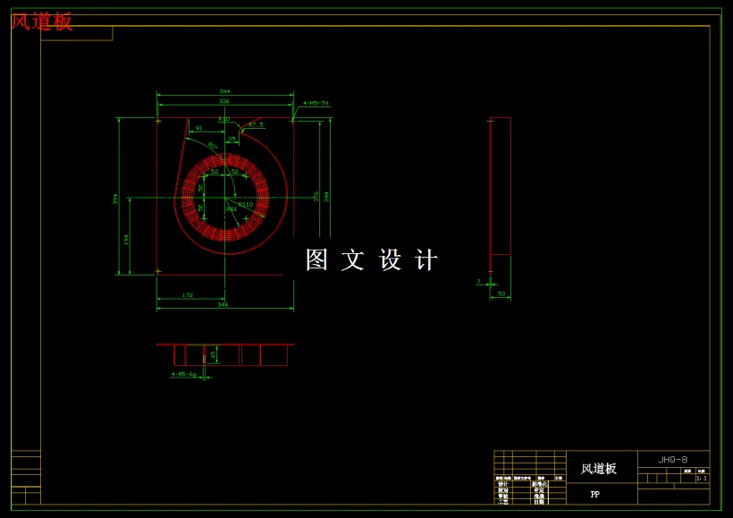Click the red impeller ring in main view
This screenshot has width=733, height=518.
point(225,197)
